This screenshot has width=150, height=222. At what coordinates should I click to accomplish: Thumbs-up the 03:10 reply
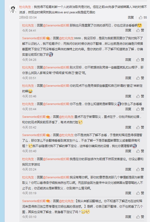tap(140, 217)
